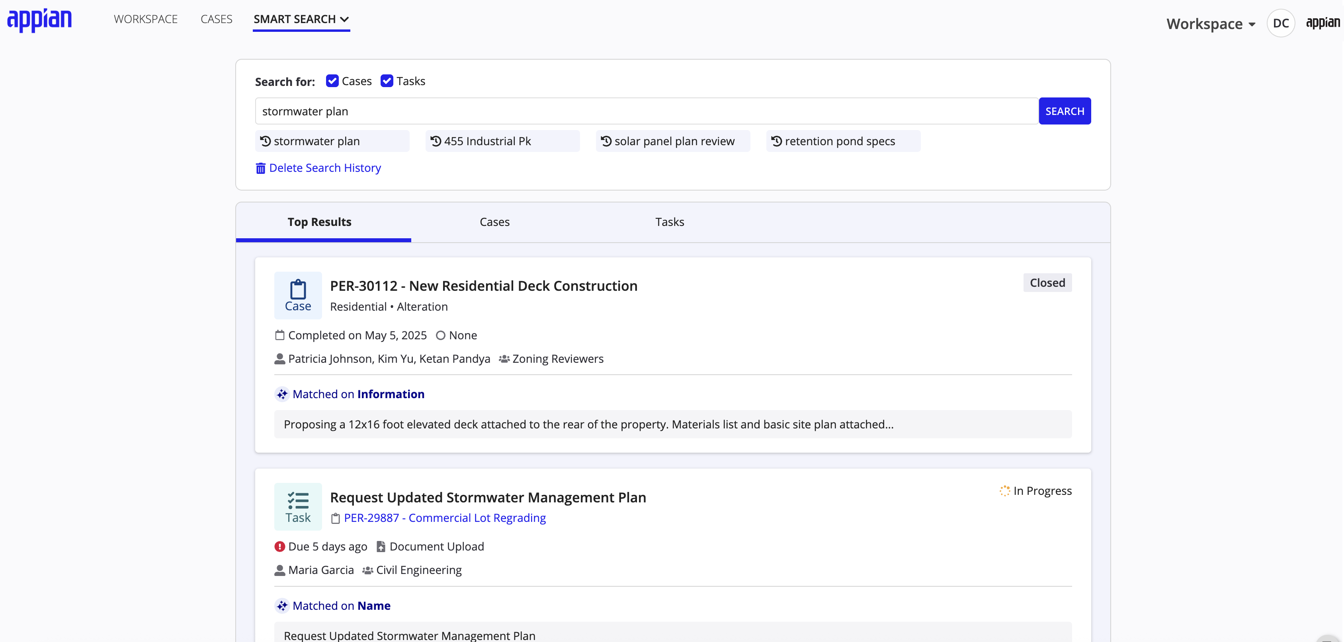This screenshot has height=642, width=1344.
Task: Go to the Cases nav item
Action: point(217,19)
